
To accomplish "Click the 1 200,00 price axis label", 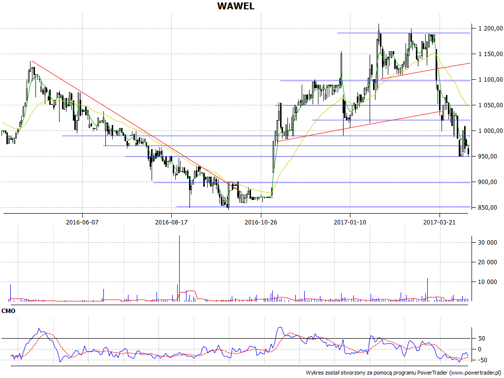I will tap(491, 29).
